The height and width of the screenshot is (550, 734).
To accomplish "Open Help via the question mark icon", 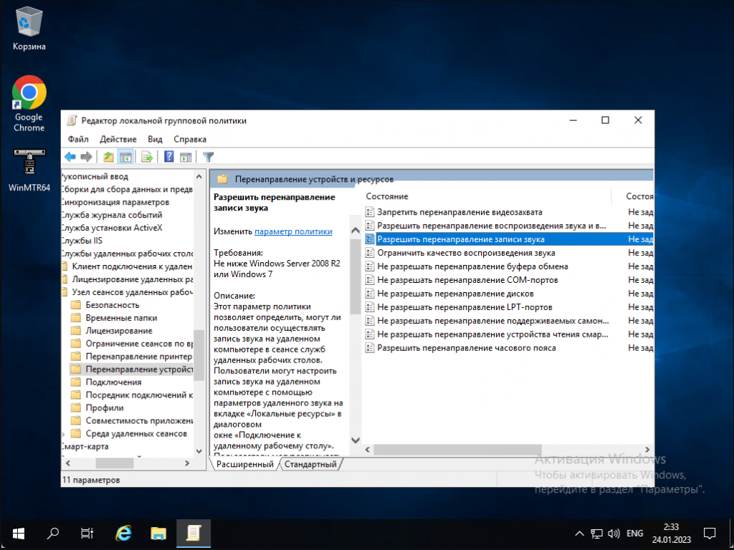I will tap(169, 157).
